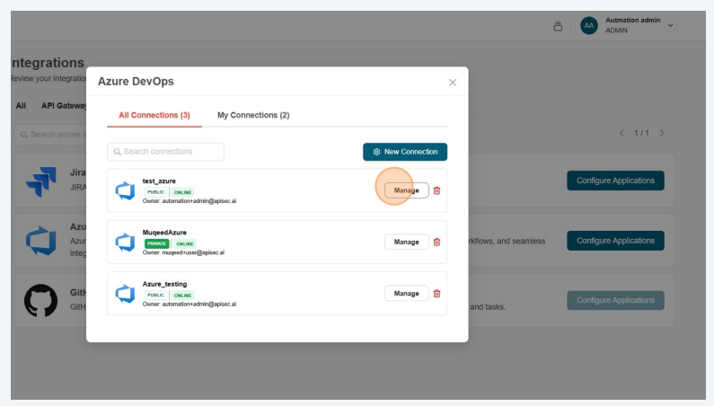Focus the Search connections field
Viewport: 714px width, 406px height.
166,152
